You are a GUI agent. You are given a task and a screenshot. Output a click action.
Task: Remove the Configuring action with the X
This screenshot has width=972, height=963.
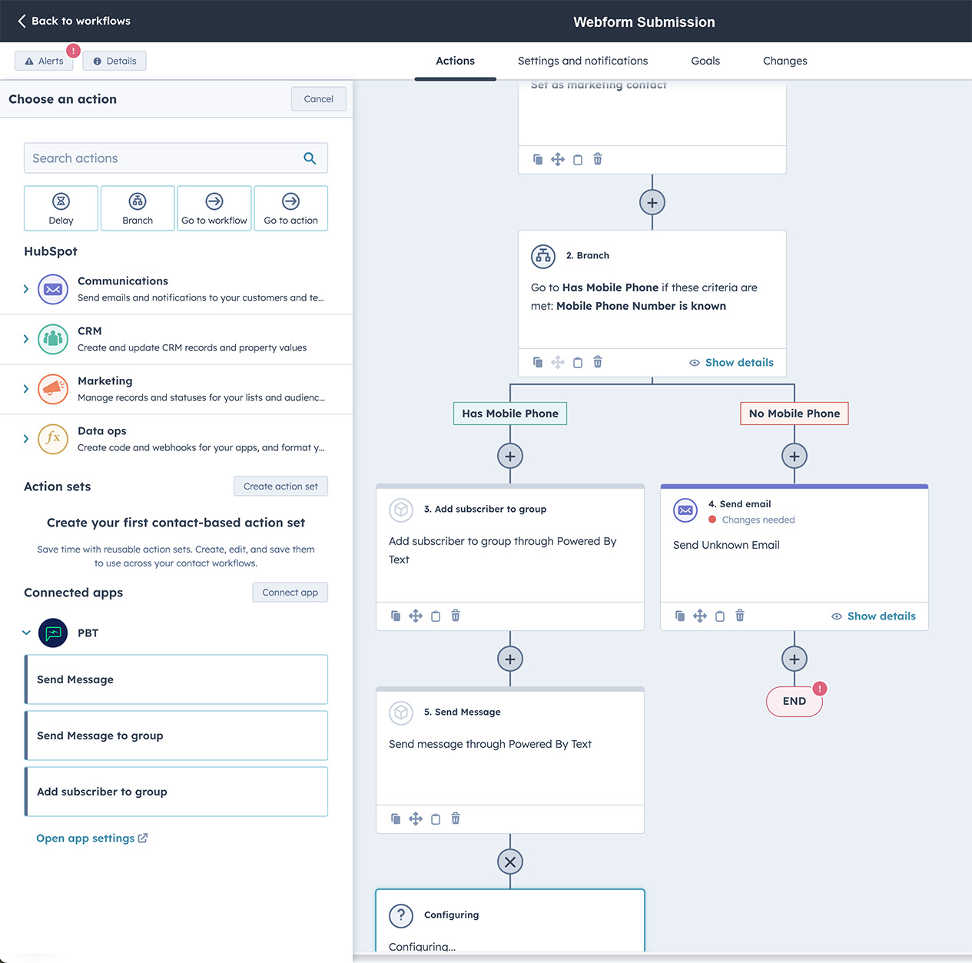[509, 862]
